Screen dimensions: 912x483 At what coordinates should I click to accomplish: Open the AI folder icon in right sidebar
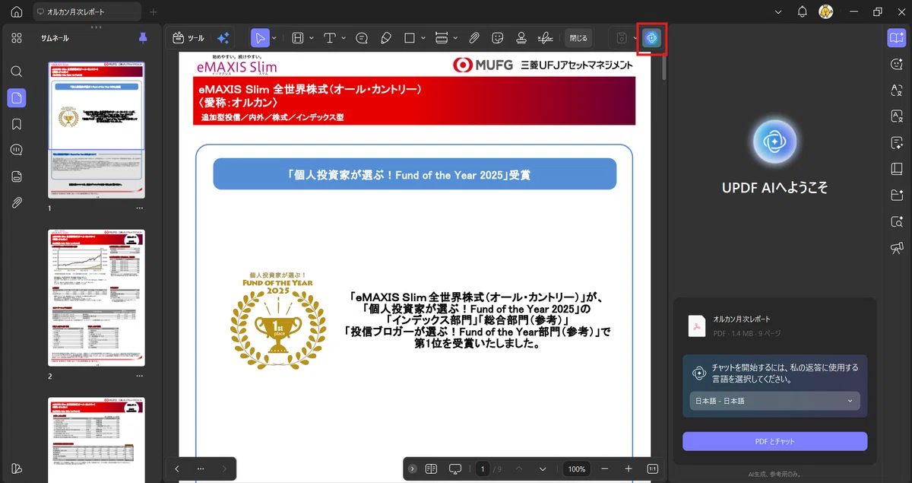tap(896, 195)
